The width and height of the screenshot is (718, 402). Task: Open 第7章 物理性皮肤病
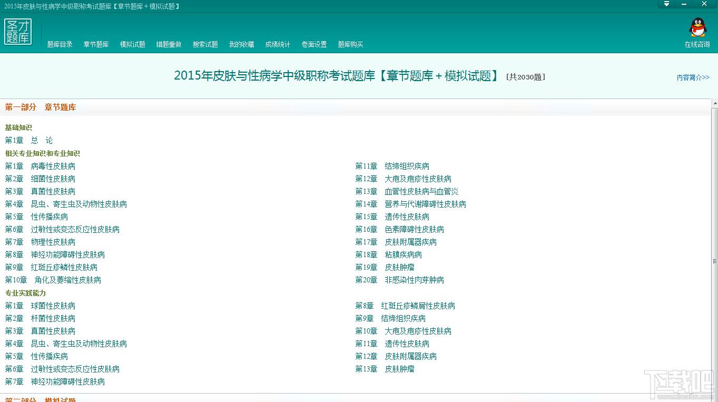(x=40, y=242)
